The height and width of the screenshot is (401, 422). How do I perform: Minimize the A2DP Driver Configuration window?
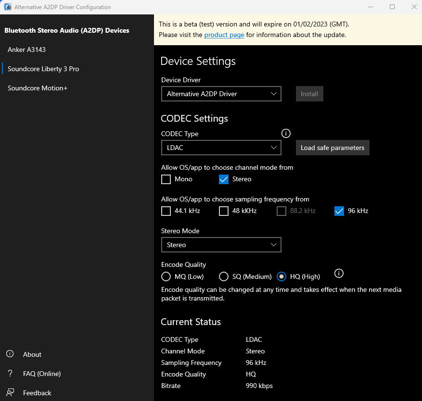click(x=370, y=7)
